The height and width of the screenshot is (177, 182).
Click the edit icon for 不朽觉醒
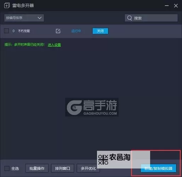coord(58,31)
